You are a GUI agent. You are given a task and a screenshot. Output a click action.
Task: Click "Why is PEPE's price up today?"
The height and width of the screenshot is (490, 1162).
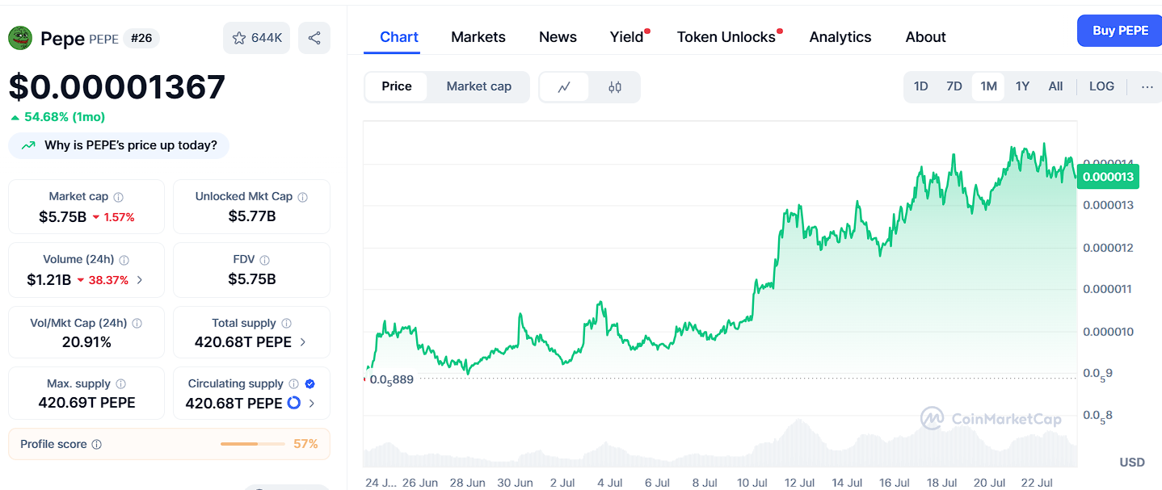[119, 145]
